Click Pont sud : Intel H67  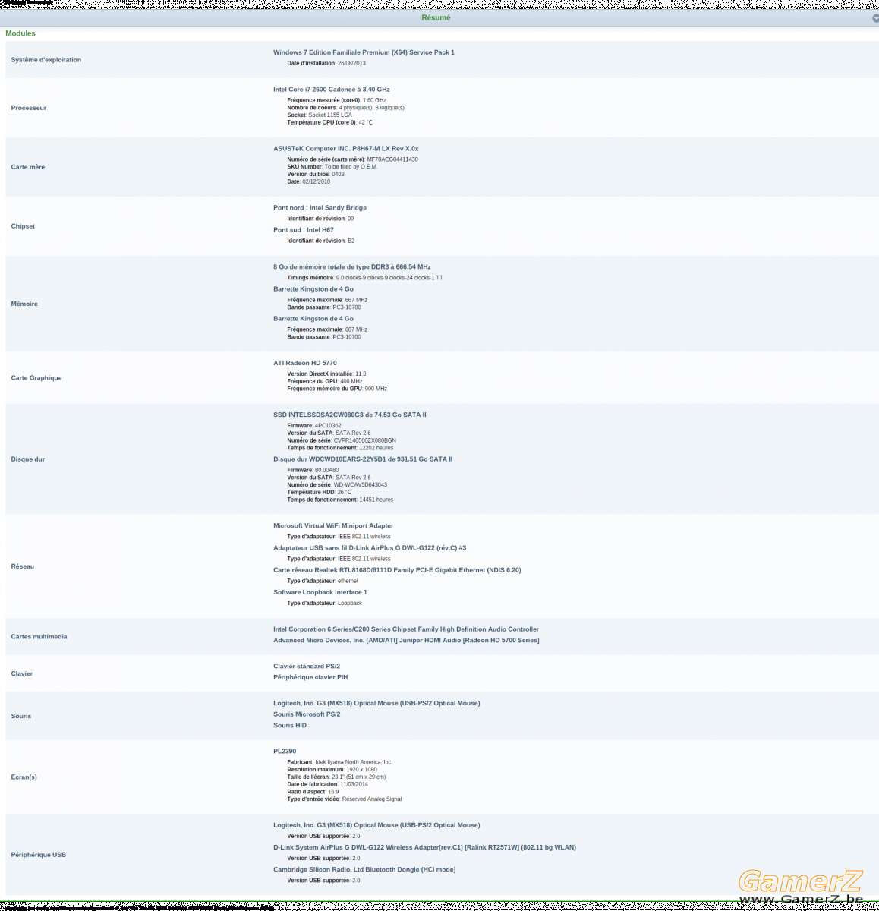(304, 230)
